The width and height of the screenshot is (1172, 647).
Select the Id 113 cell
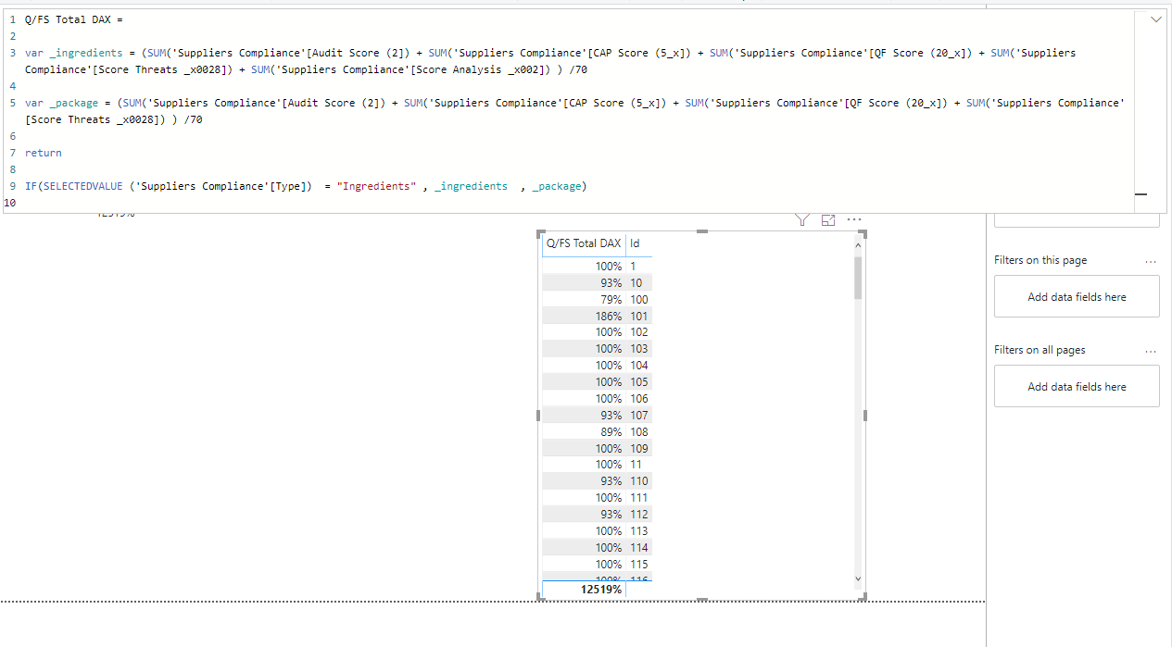(639, 530)
